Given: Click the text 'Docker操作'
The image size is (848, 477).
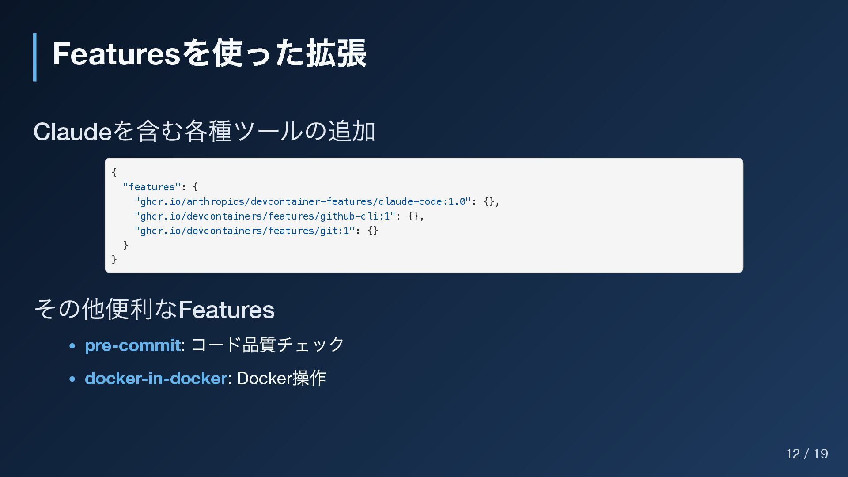Looking at the screenshot, I should 281,379.
